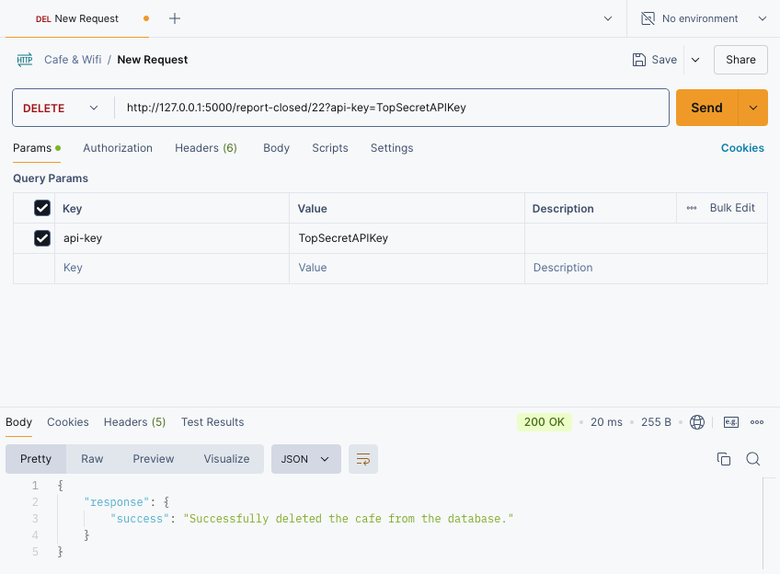Search within the response body
Screen dimensions: 780x574
[753, 459]
